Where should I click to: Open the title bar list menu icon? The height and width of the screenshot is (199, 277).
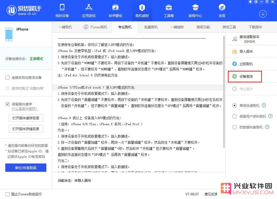pyautogui.click(x=256, y=2)
